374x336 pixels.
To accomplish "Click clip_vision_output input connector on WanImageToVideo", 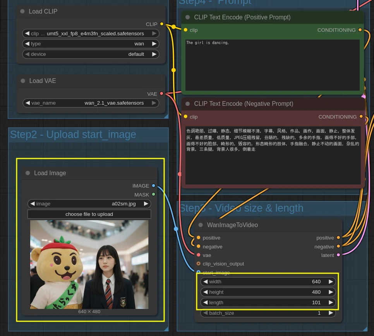I will tap(199, 264).
